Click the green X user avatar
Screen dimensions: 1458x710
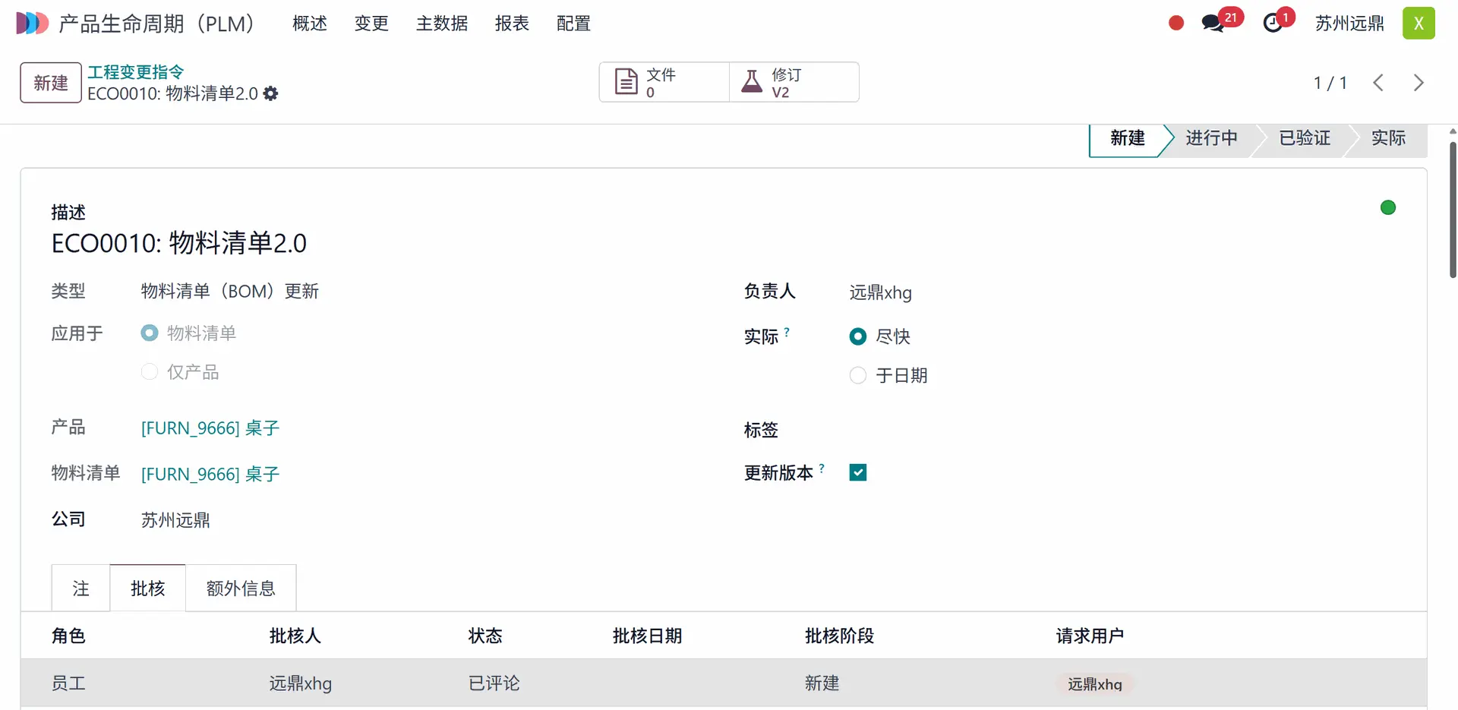click(1418, 24)
